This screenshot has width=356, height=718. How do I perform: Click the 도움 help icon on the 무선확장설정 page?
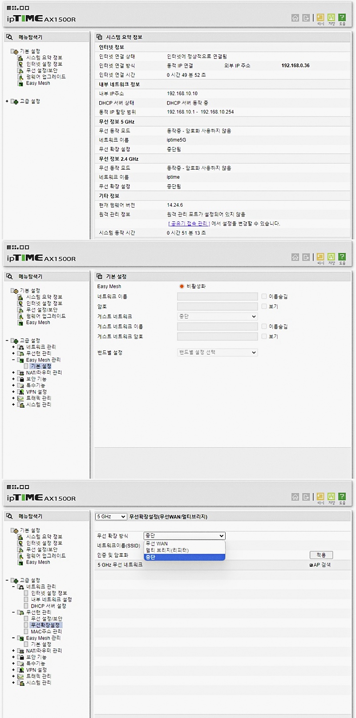pyautogui.click(x=342, y=497)
